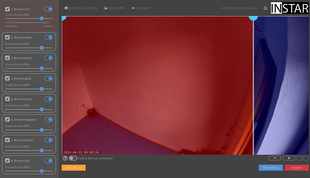
Task: Click the blue detection area in the video
Action: [x=281, y=86]
